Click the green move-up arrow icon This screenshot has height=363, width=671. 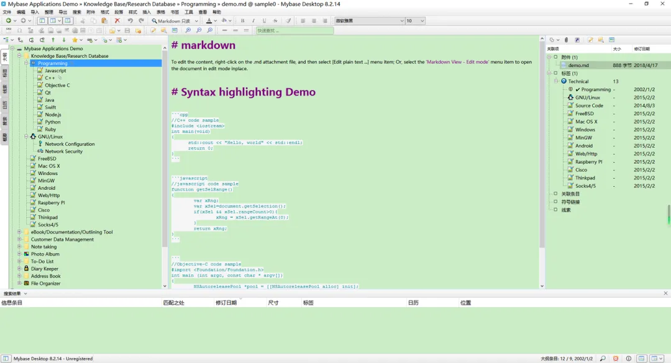(x=53, y=40)
